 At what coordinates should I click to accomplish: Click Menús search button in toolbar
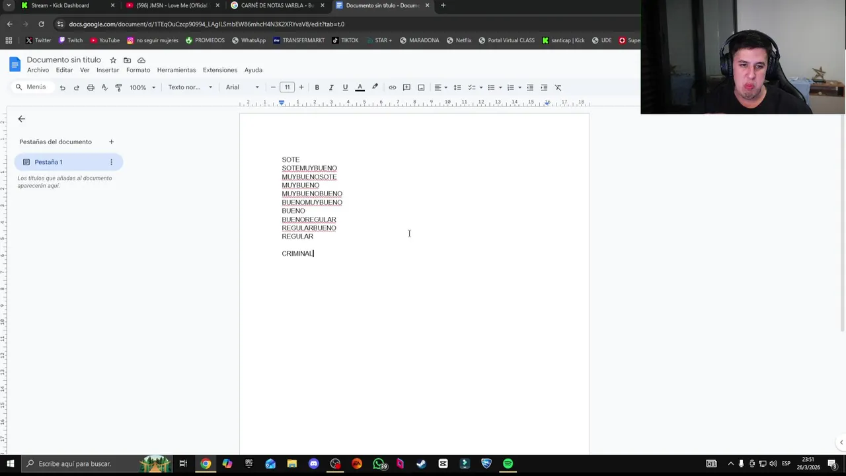[31, 87]
